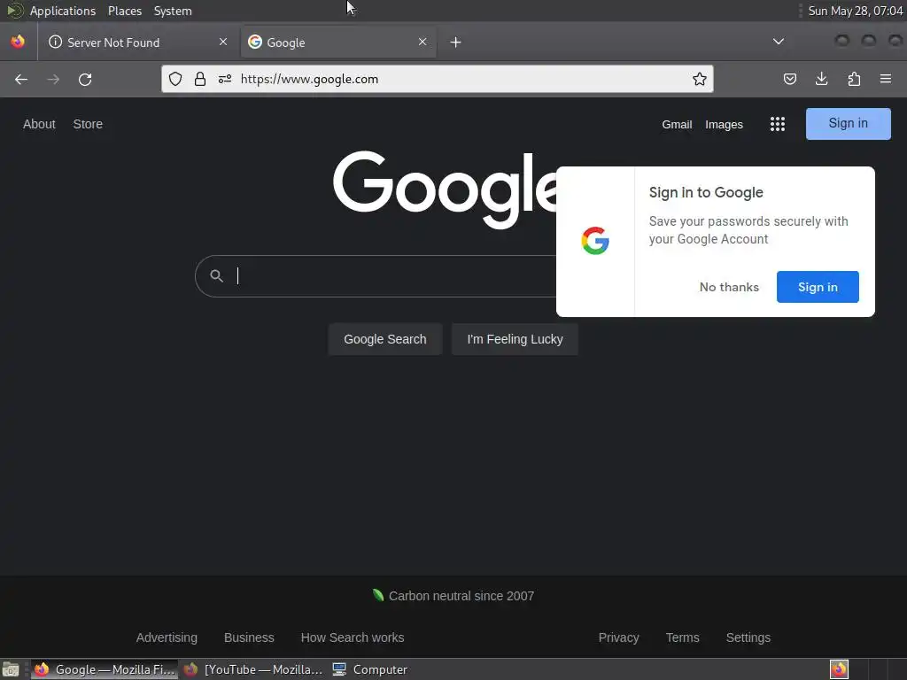Switch to Google — Mozilla Firefox taskbar window

(105, 669)
